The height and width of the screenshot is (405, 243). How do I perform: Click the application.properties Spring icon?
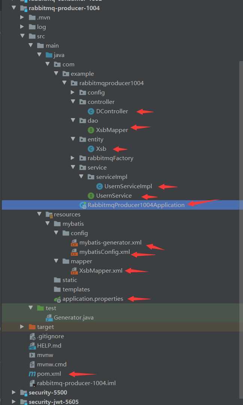click(57, 299)
